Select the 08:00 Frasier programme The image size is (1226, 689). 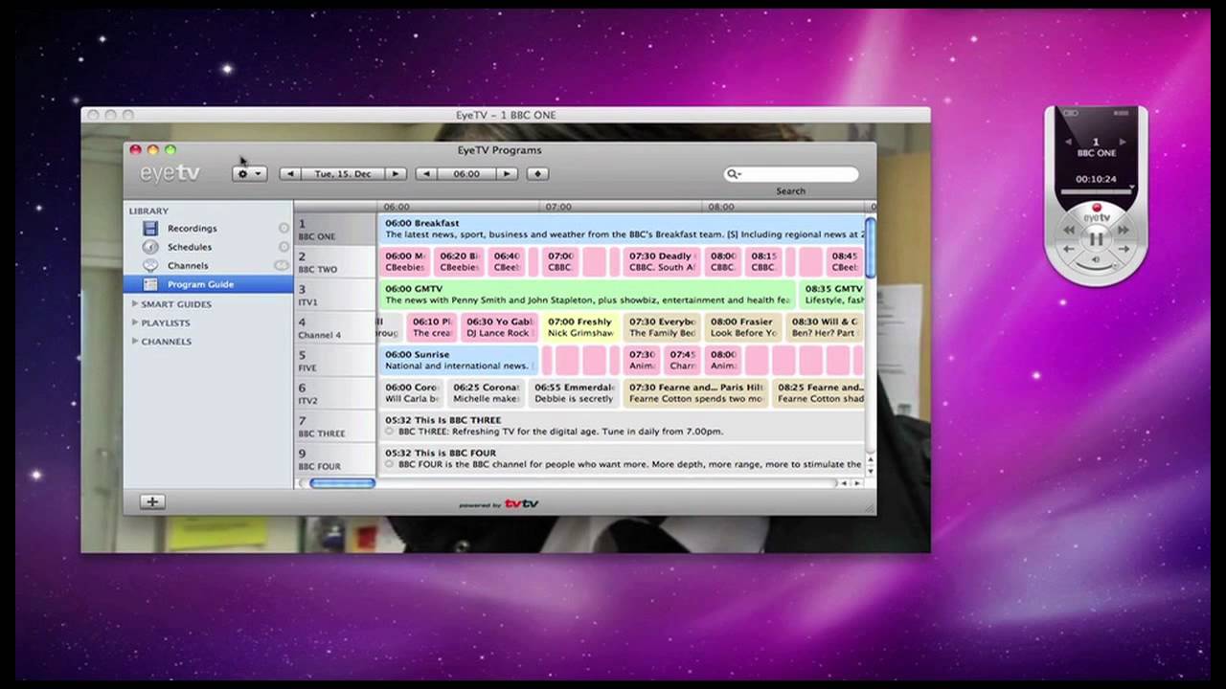pyautogui.click(x=743, y=327)
